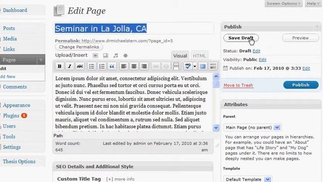This screenshot has width=323, height=182.
Task: Open the Appearance menu
Action: point(17,105)
